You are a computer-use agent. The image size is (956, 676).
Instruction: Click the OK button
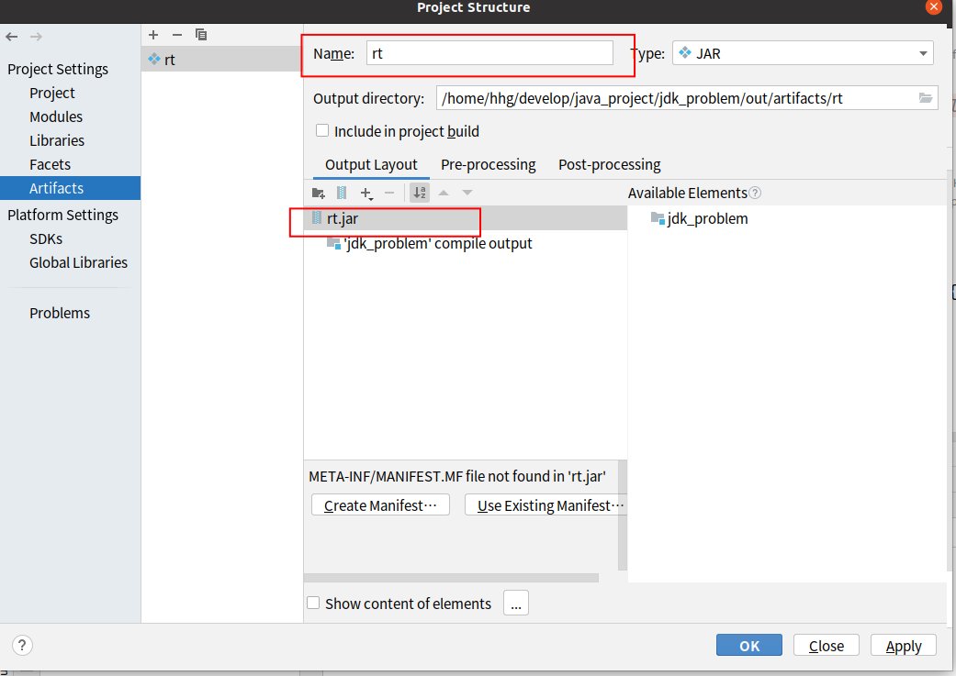point(748,645)
